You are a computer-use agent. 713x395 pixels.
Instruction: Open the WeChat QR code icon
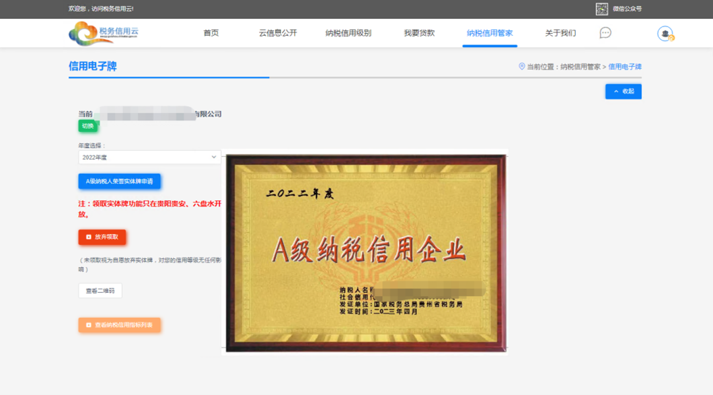pos(601,9)
